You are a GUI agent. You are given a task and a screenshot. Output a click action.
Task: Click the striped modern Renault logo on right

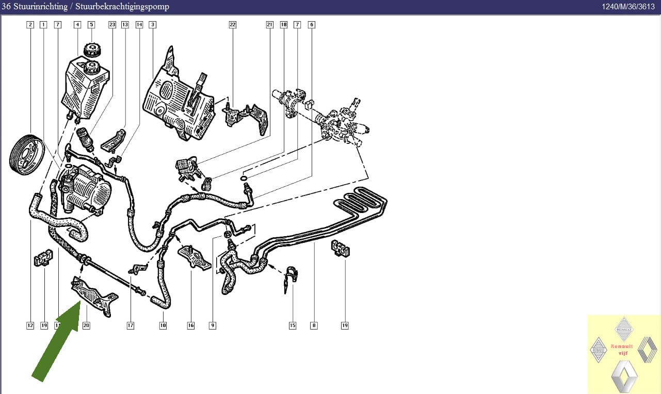[647, 350]
